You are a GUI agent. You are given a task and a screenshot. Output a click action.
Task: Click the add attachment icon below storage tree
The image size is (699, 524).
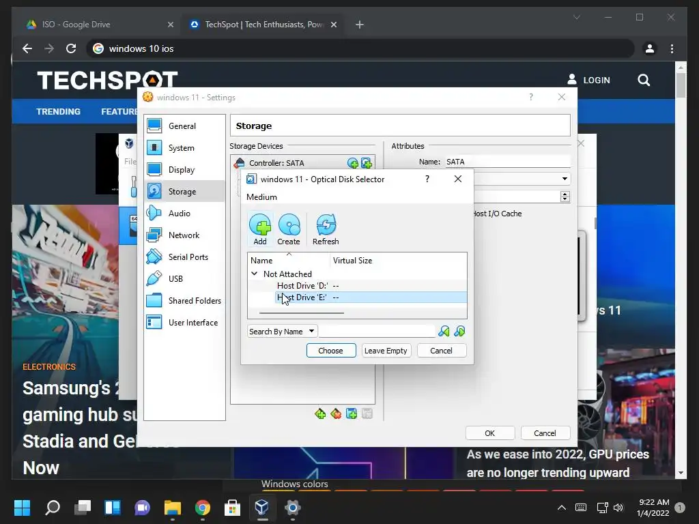tap(352, 414)
